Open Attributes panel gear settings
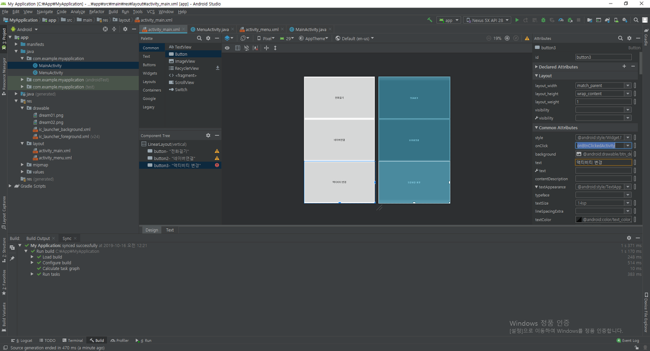The width and height of the screenshot is (650, 351). tap(629, 38)
